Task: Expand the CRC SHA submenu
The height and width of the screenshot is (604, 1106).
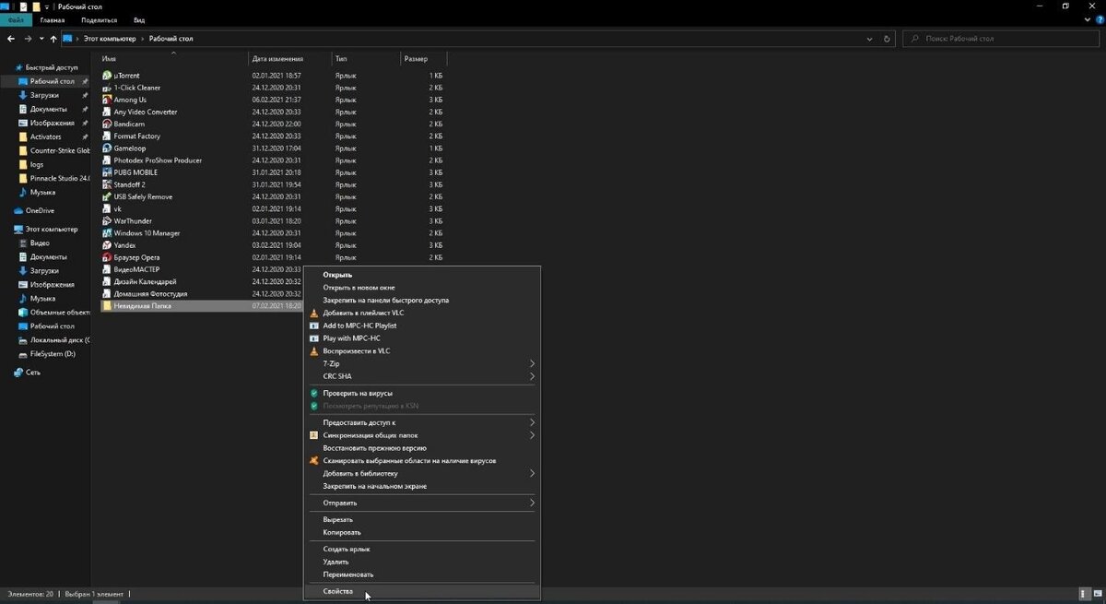Action: [x=532, y=376]
